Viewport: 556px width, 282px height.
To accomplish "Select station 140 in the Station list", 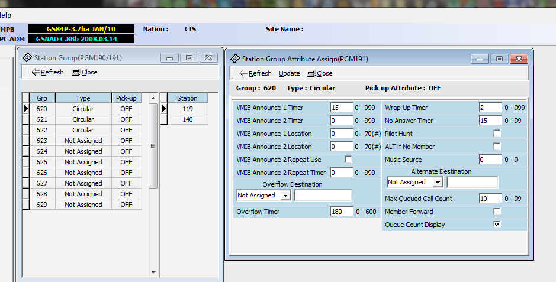I will click(187, 119).
